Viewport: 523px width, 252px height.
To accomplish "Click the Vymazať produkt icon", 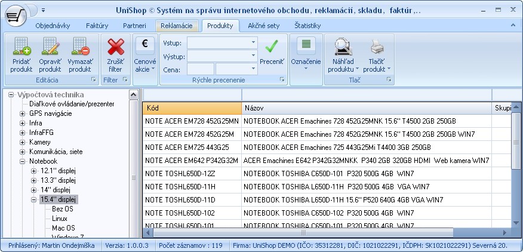I will coord(80,47).
